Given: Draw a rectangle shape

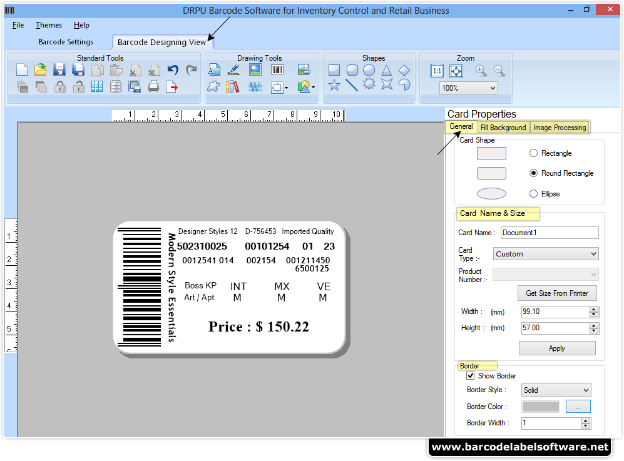Looking at the screenshot, I should click(x=334, y=71).
